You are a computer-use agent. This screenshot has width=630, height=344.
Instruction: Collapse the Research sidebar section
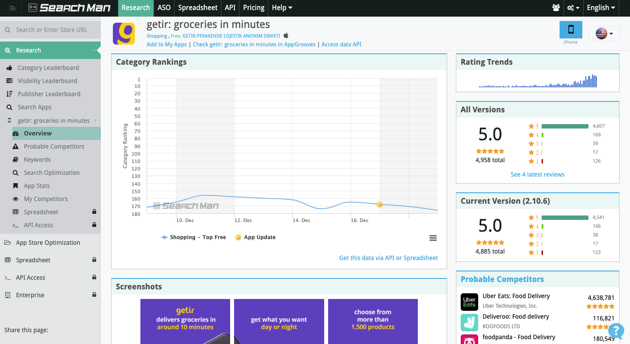[x=50, y=50]
